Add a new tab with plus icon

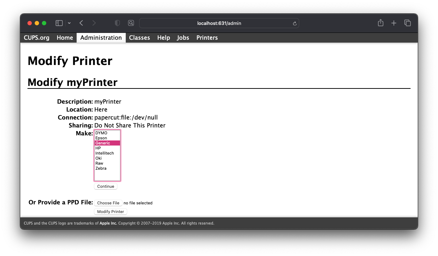(x=394, y=23)
